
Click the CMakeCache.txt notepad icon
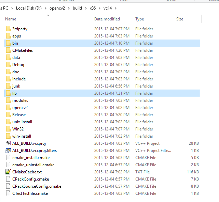(8, 172)
